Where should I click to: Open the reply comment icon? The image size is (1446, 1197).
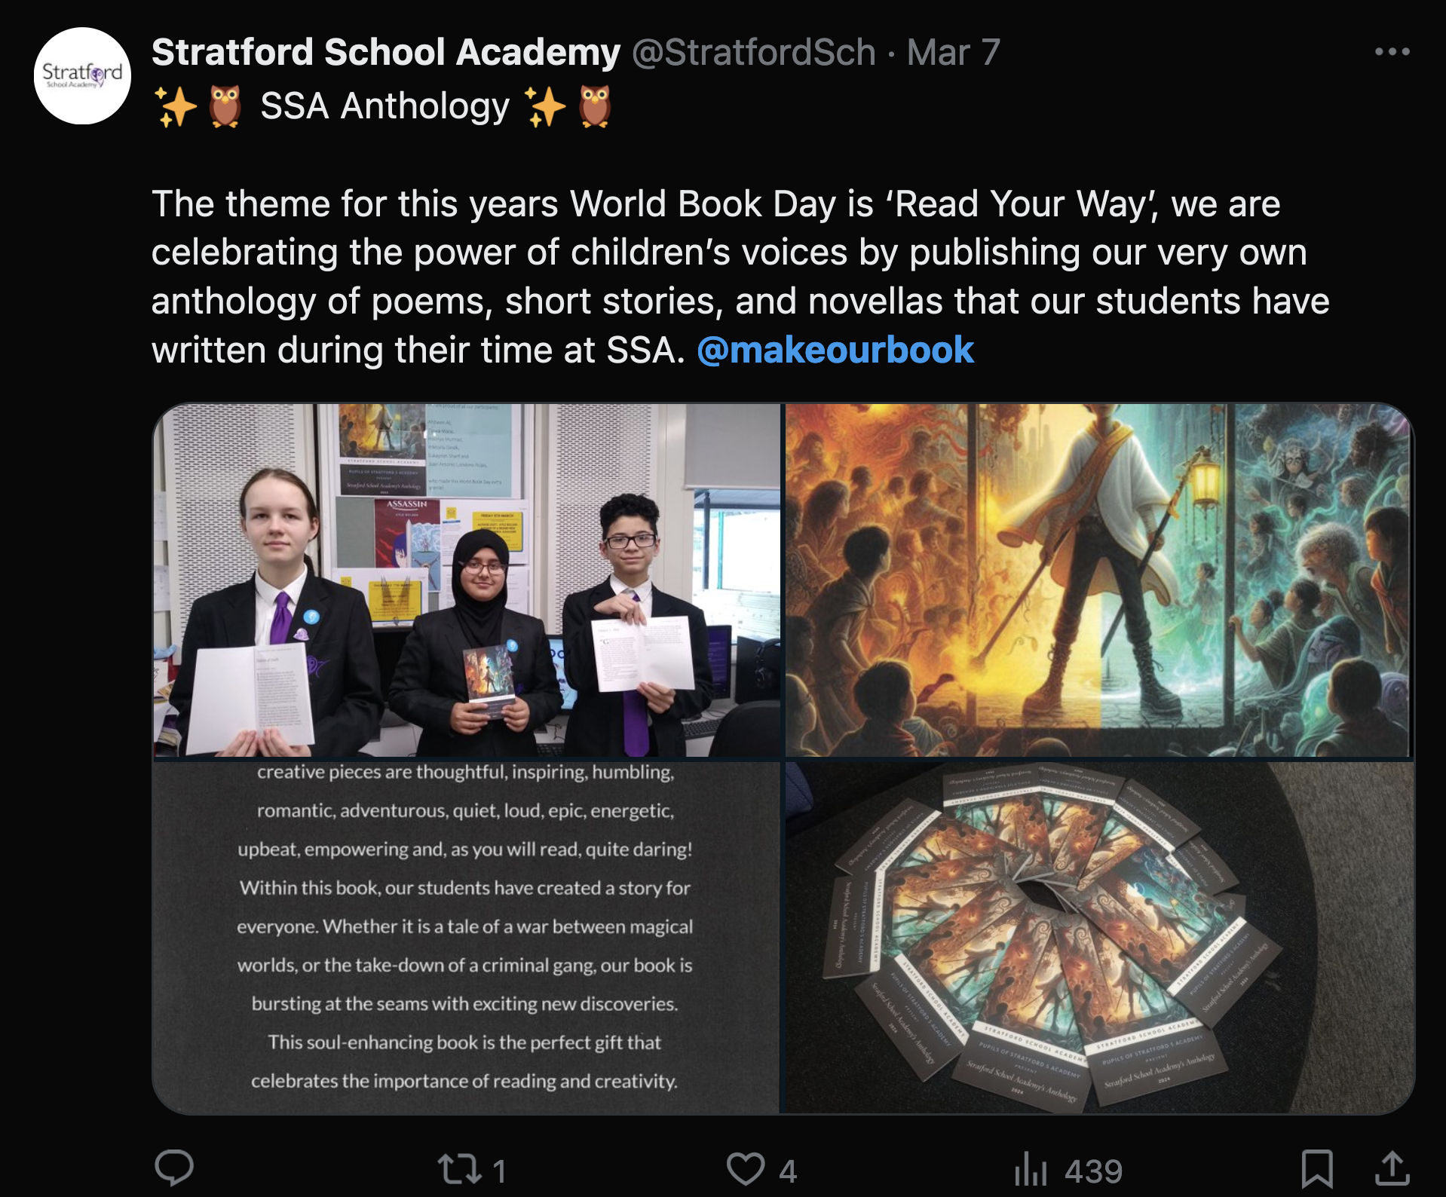pyautogui.click(x=174, y=1168)
